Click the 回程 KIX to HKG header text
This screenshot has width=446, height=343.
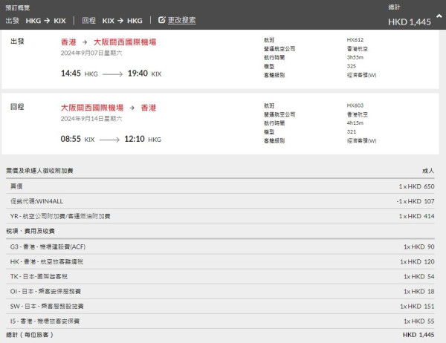pos(112,21)
